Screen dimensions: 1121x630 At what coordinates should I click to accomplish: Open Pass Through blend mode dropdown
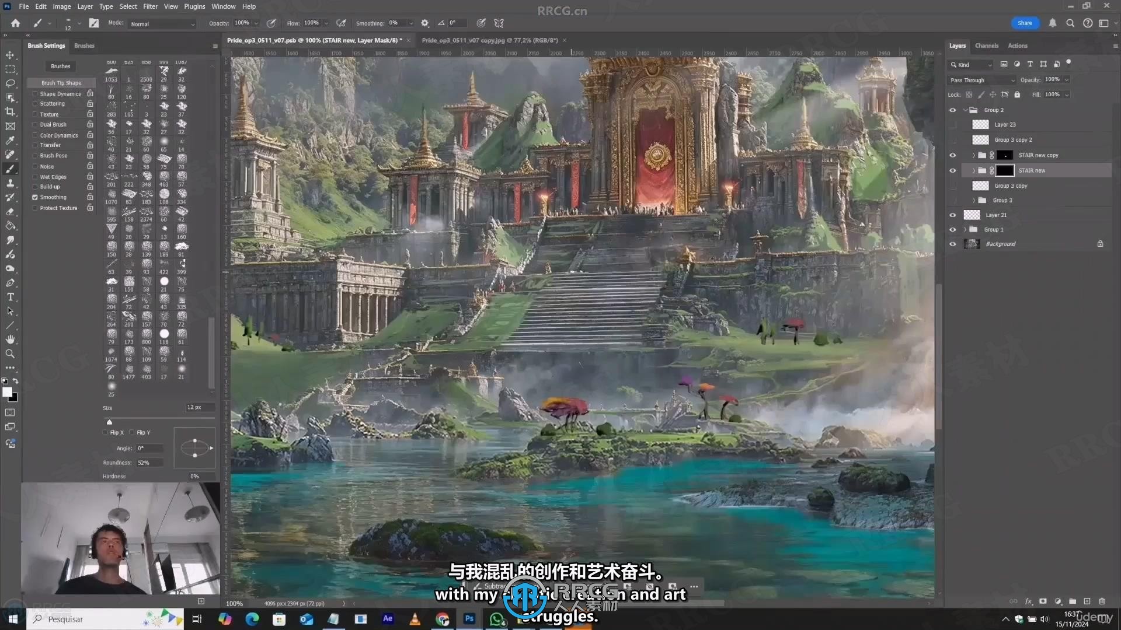point(982,80)
